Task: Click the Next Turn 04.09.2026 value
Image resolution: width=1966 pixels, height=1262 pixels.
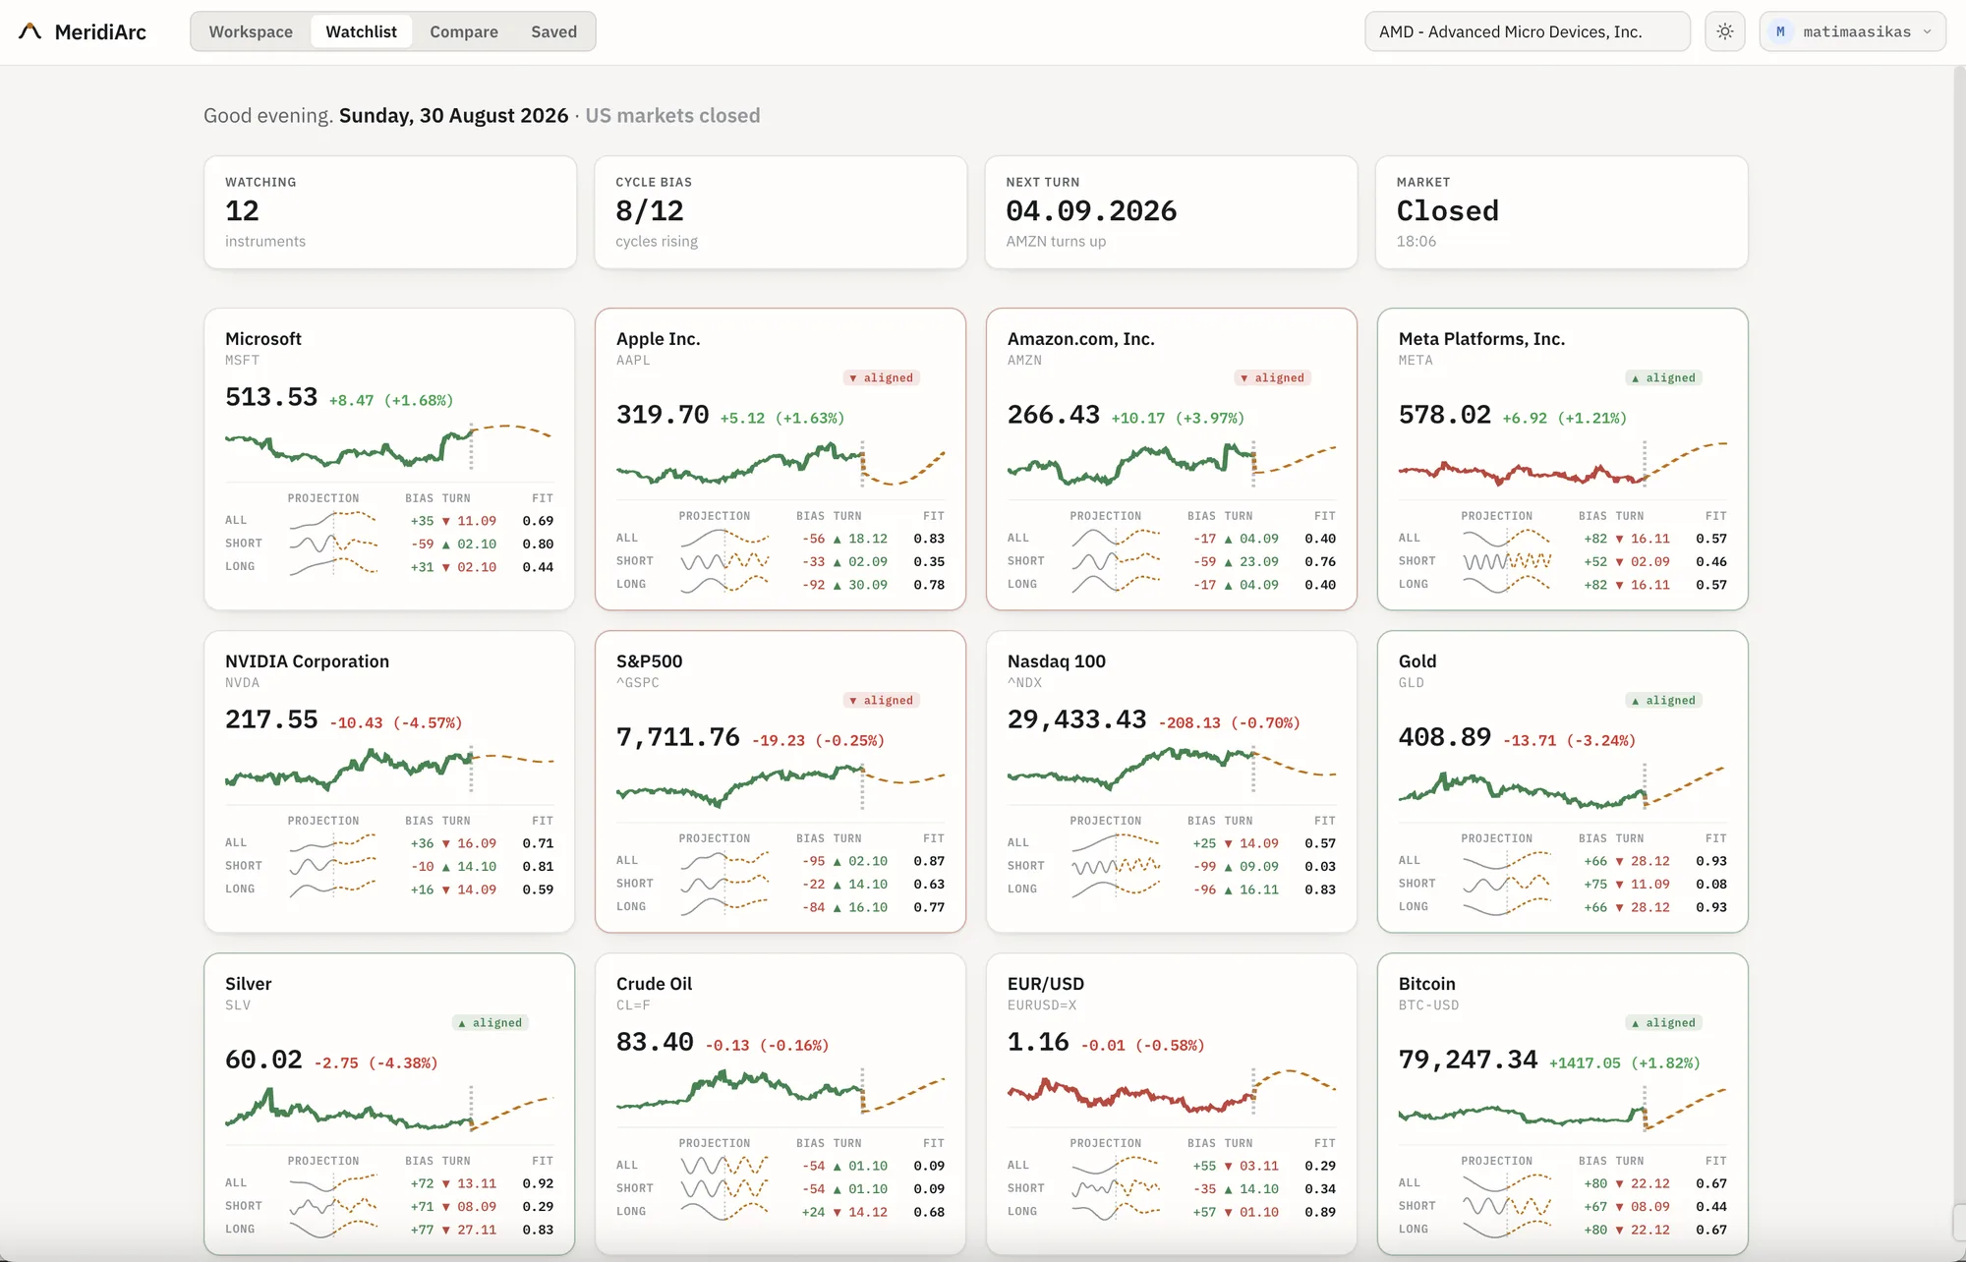Action: [x=1091, y=211]
